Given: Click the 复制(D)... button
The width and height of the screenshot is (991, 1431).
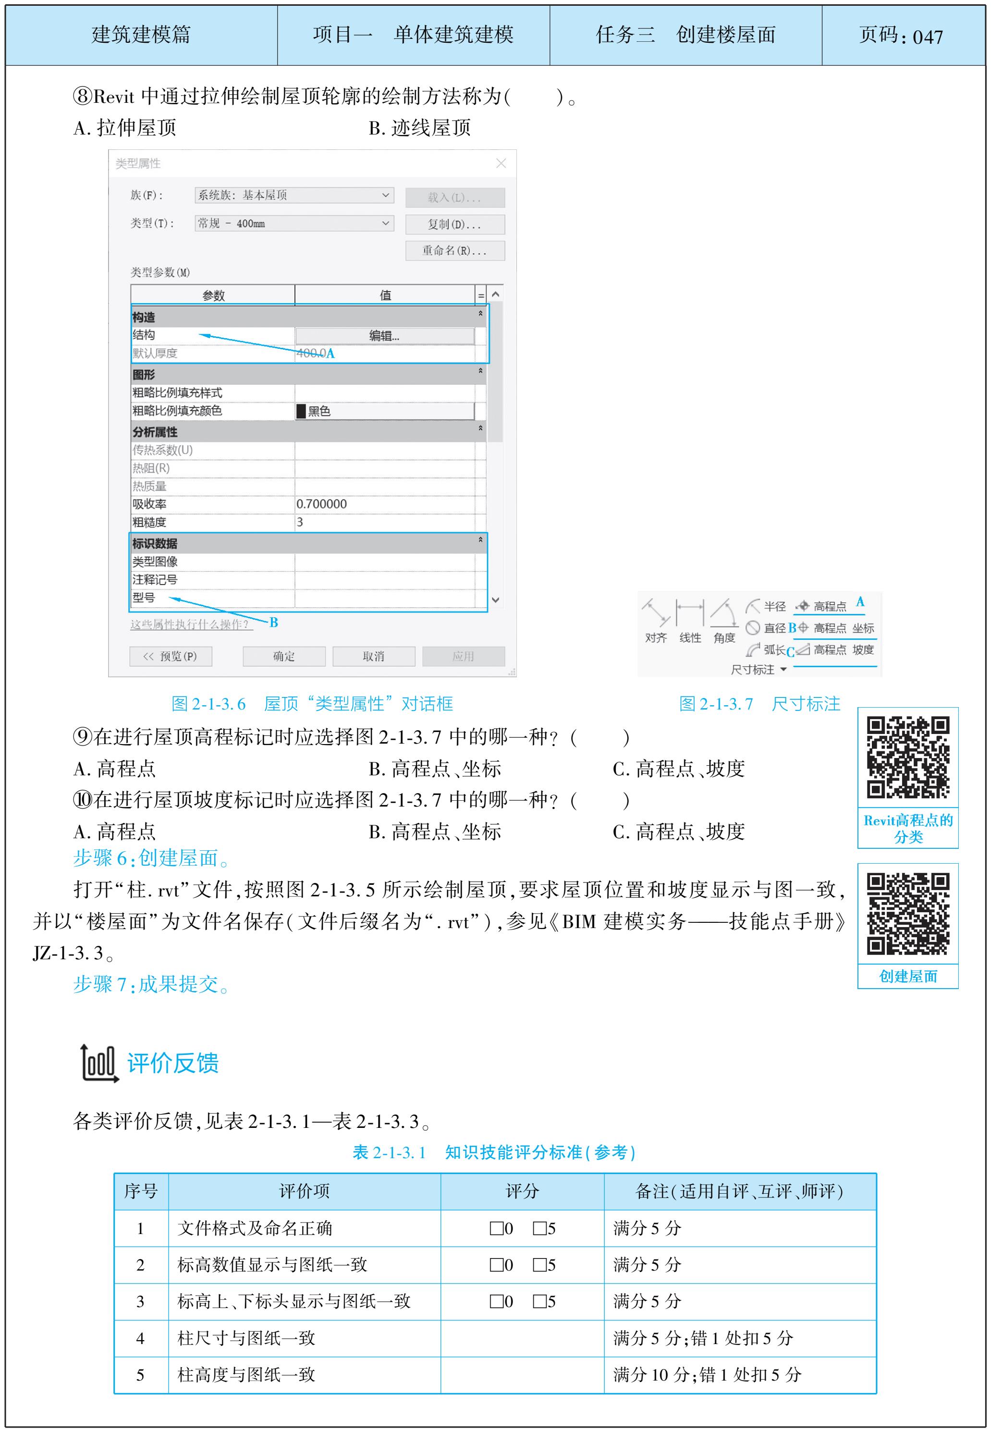Looking at the screenshot, I should (454, 224).
